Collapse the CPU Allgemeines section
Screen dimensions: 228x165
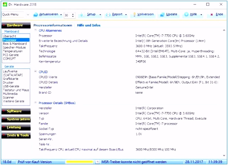pyautogui.click(x=35, y=30)
